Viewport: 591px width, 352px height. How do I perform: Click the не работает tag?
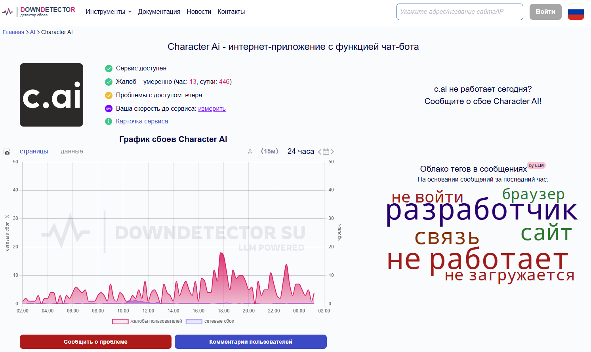(478, 259)
